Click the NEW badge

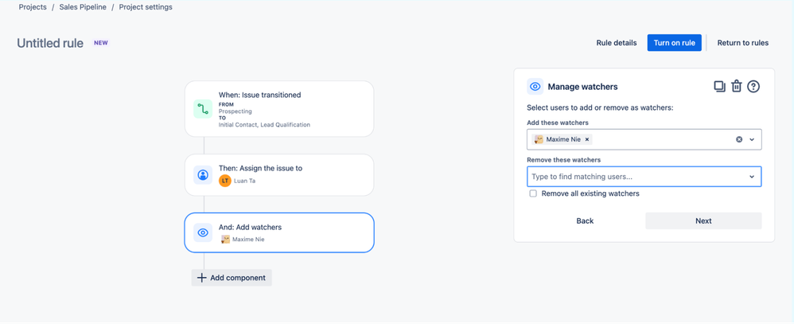[101, 43]
